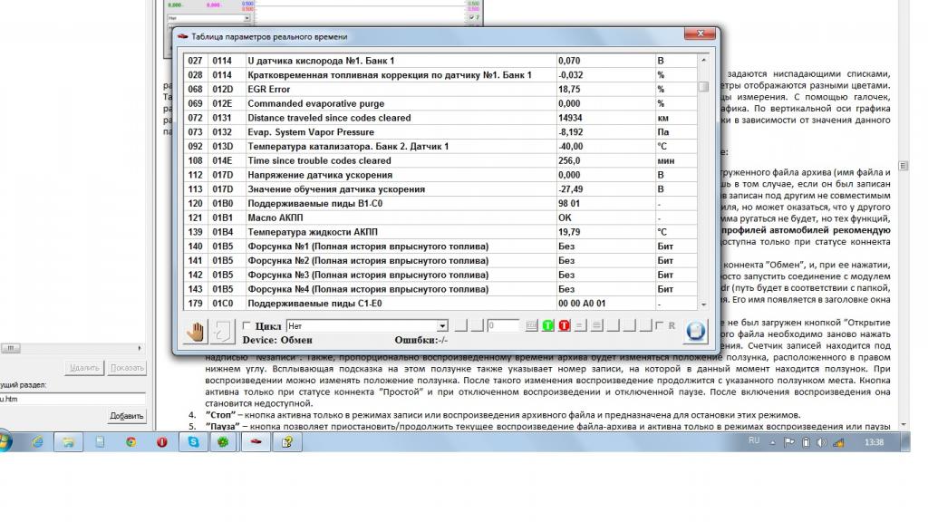
Task: Click the value 19,79 for АКПП fluid temperature
Action: pyautogui.click(x=569, y=232)
